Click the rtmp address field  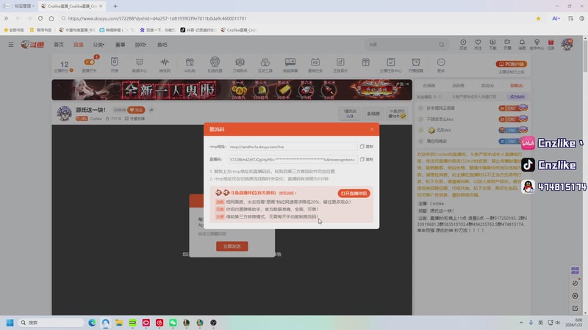[293, 147]
